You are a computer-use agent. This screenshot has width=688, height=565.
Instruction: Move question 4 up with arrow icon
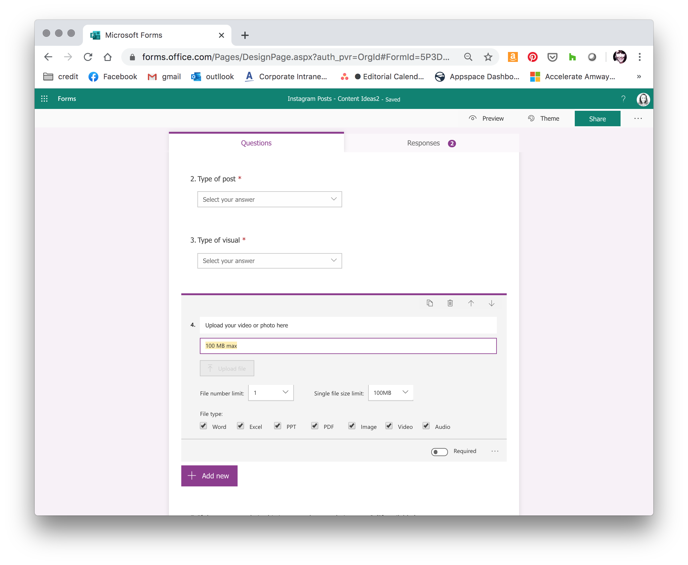(471, 303)
